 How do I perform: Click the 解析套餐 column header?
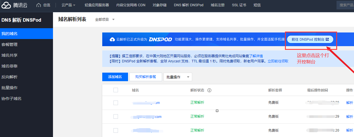275,90
